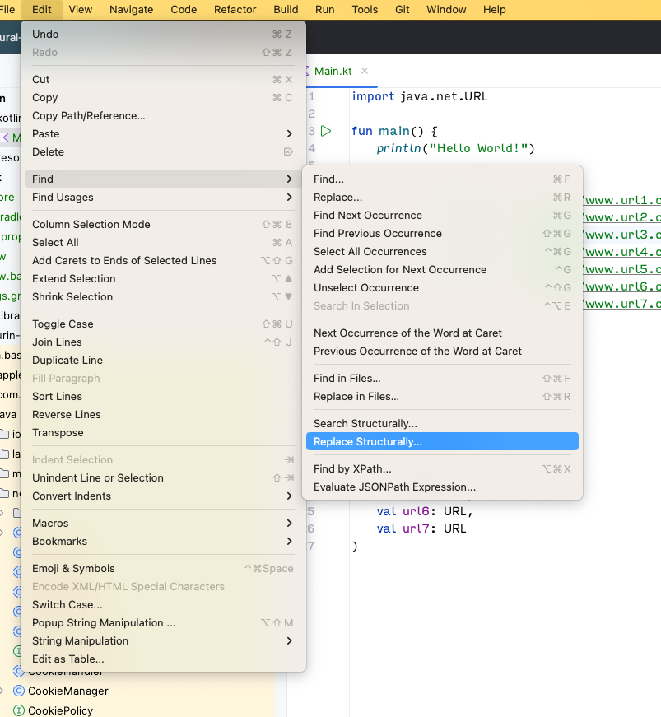Open the Git menu in the menu bar
661x717 pixels.
click(x=403, y=10)
